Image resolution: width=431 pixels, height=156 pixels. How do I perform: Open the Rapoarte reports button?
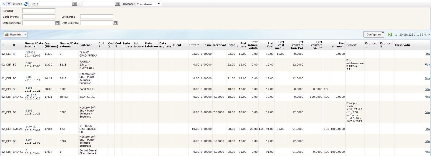point(13,35)
